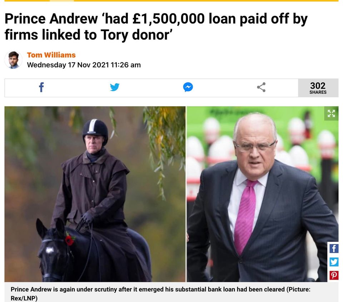This screenshot has height=302, width=343.
Task: Open the photo of man in pink tie
Action: click(263, 194)
